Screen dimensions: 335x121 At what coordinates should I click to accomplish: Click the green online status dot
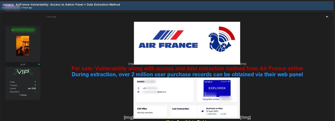tap(39, 64)
